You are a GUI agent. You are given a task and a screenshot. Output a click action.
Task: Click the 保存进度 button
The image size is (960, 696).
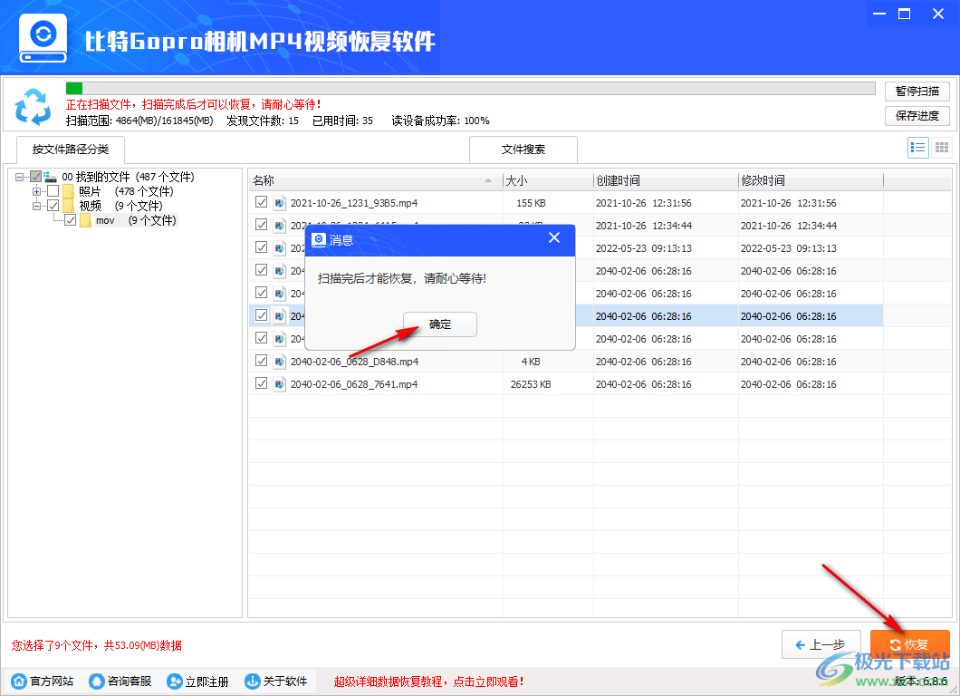917,116
